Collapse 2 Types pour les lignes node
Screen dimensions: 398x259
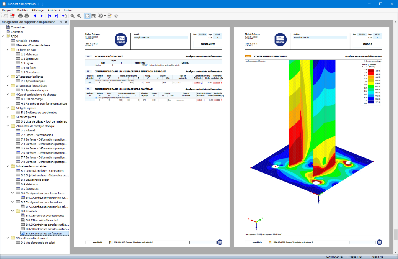(8, 77)
